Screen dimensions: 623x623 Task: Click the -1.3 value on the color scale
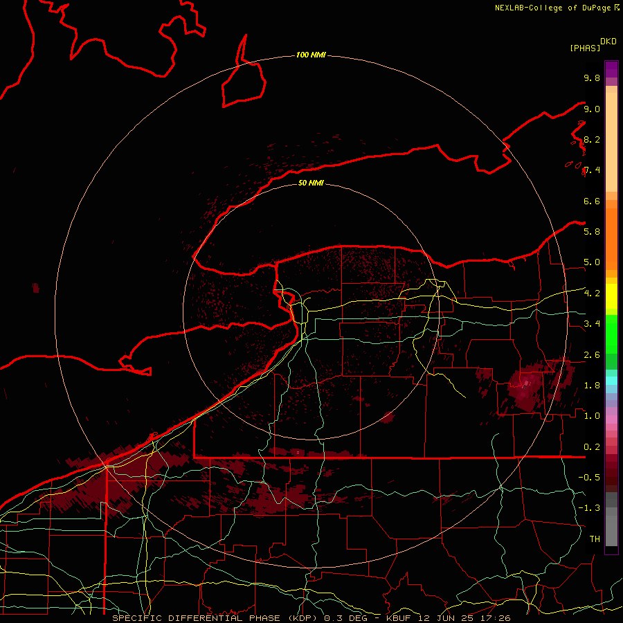(589, 508)
